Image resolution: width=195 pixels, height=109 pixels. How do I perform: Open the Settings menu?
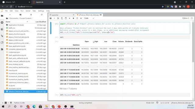pos(41,11)
